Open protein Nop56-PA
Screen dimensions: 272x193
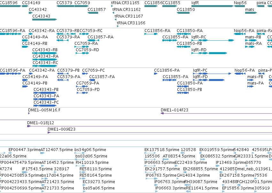(240, 74)
